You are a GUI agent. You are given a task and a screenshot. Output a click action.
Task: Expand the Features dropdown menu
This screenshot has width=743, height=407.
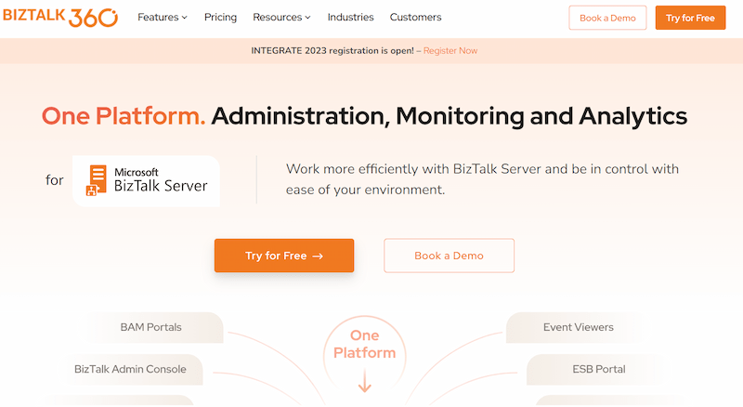click(163, 17)
